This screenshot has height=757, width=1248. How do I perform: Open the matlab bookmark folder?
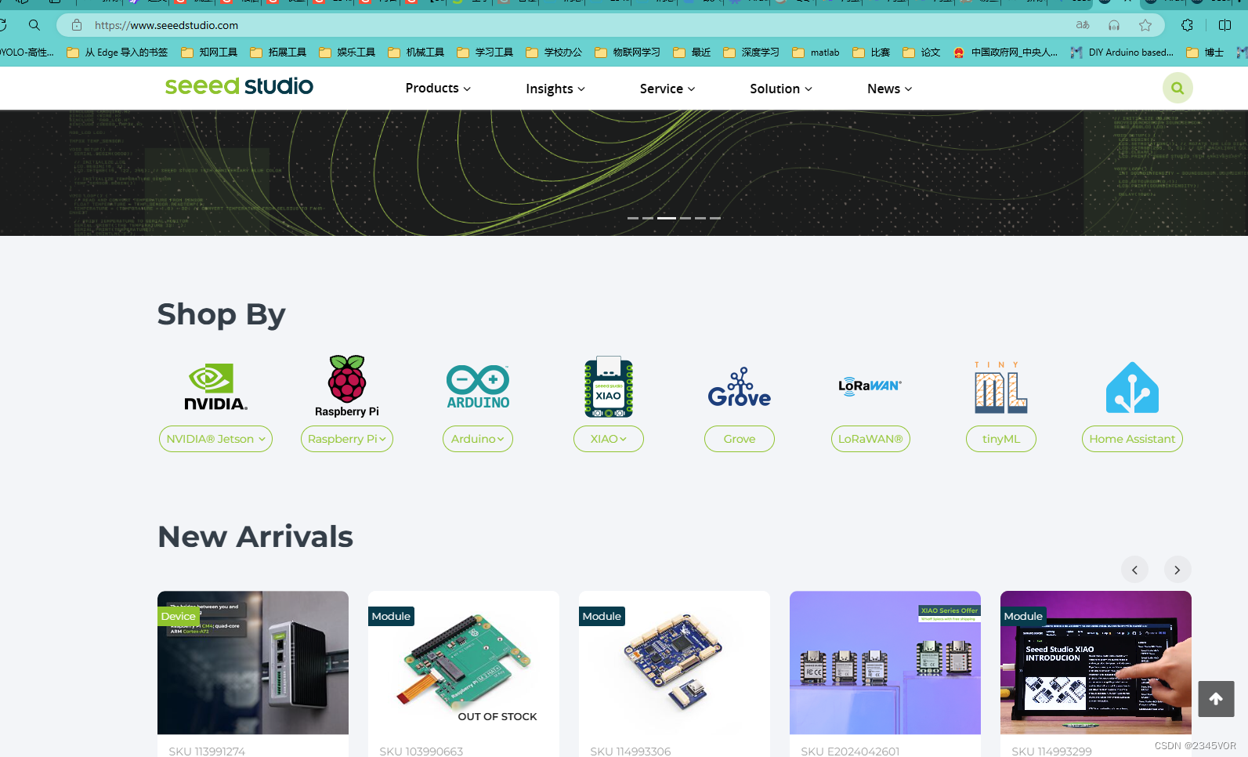(x=816, y=53)
